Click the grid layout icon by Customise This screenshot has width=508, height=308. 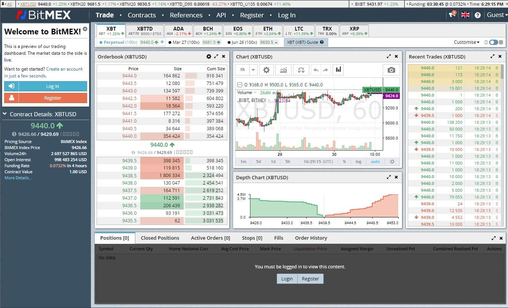click(x=501, y=42)
